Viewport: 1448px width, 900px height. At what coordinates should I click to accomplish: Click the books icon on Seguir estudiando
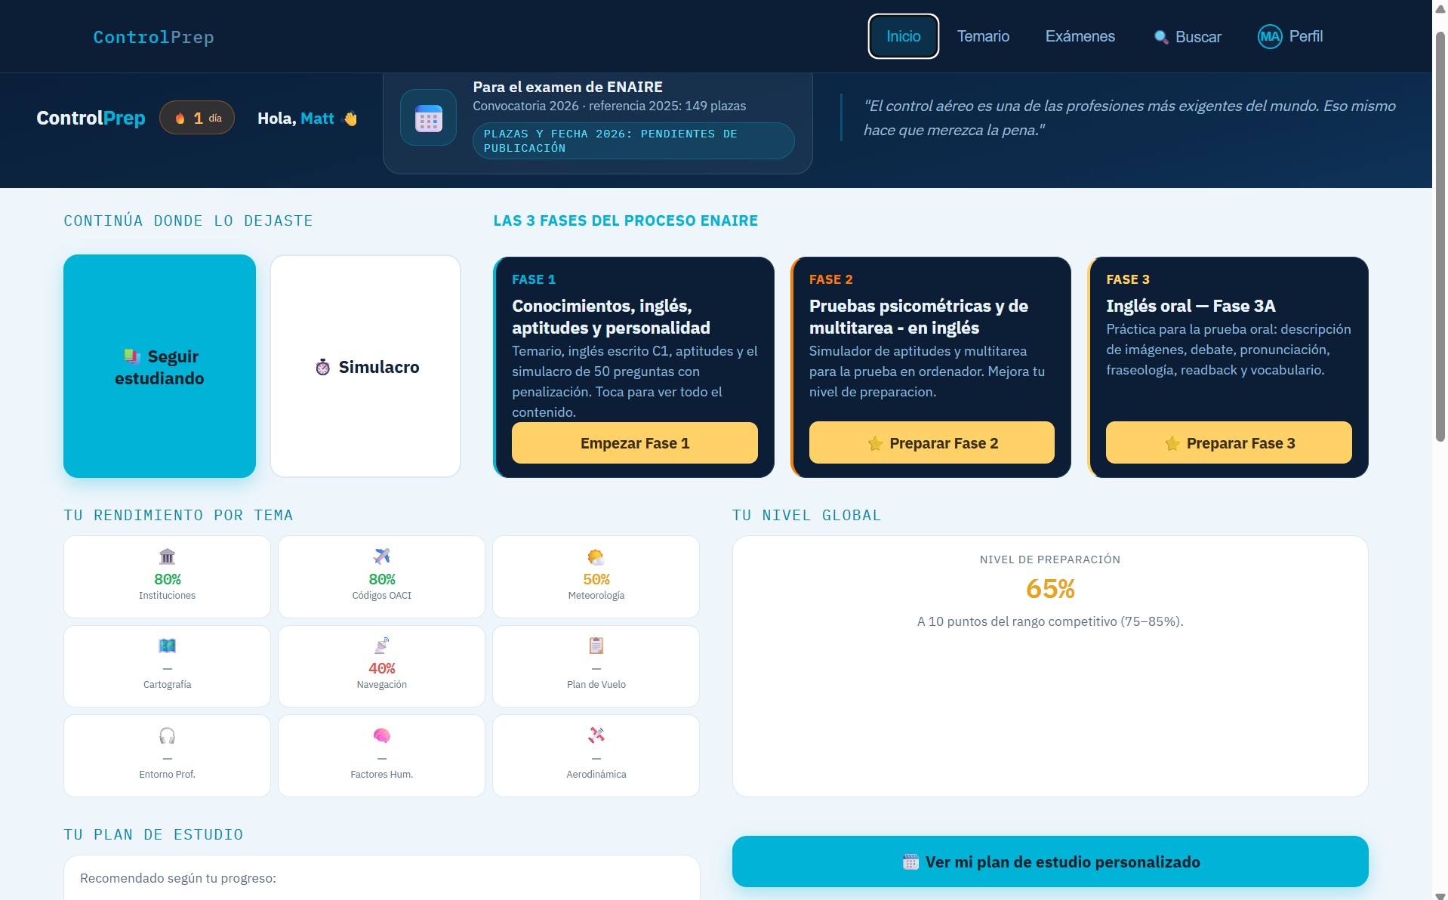[132, 356]
